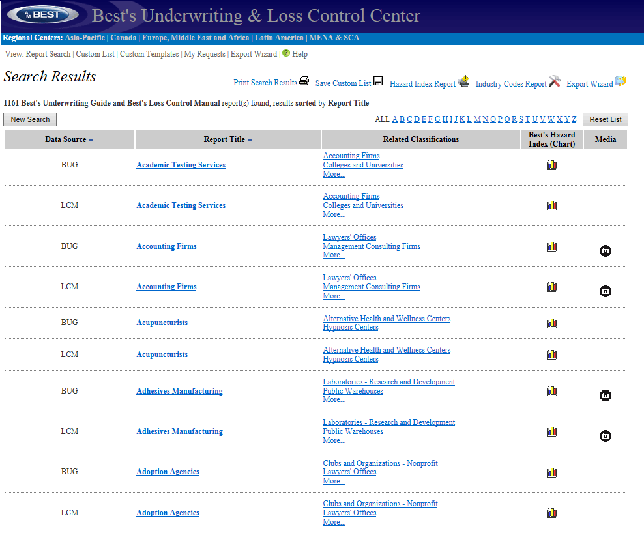This screenshot has width=644, height=533.
Task: Open the Hazard Index Report link
Action: point(422,84)
